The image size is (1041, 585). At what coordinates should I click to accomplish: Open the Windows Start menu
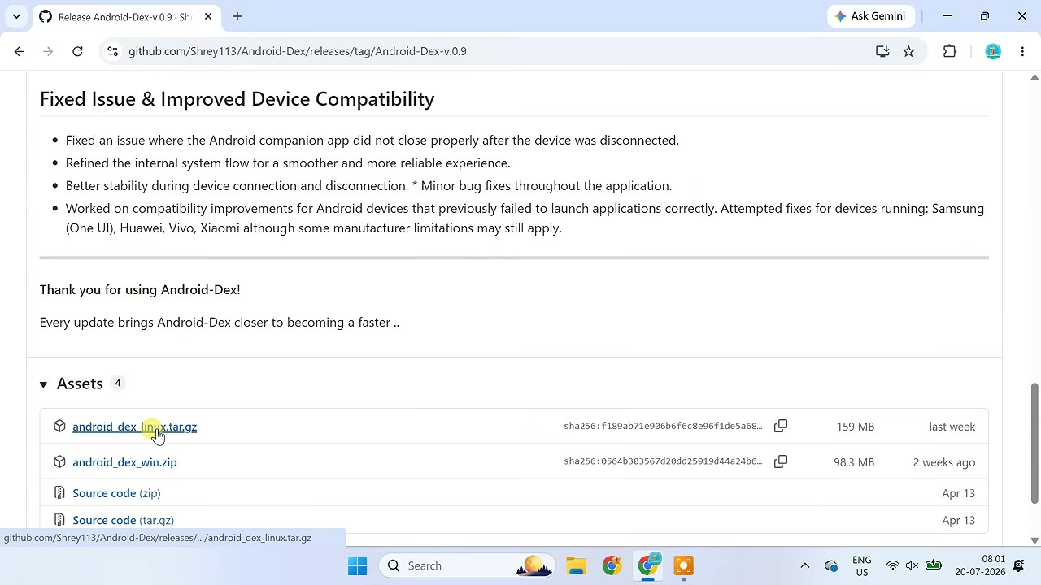357,565
